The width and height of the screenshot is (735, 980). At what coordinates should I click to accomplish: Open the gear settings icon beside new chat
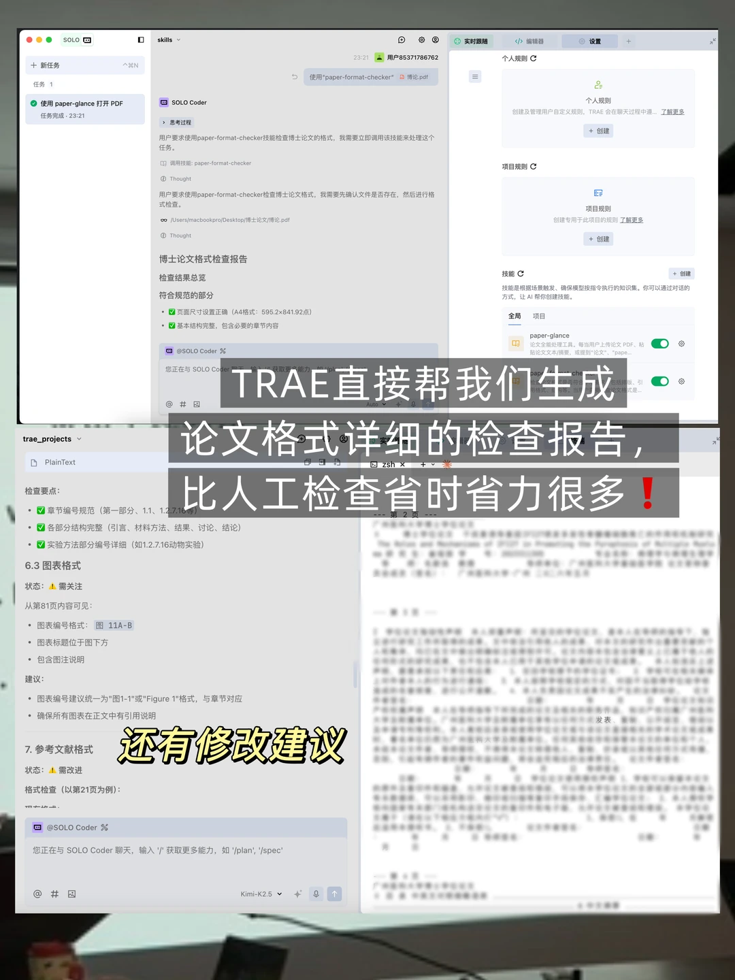click(422, 40)
